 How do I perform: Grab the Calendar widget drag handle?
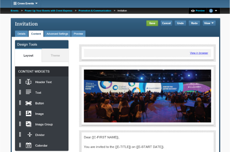tap(20, 145)
